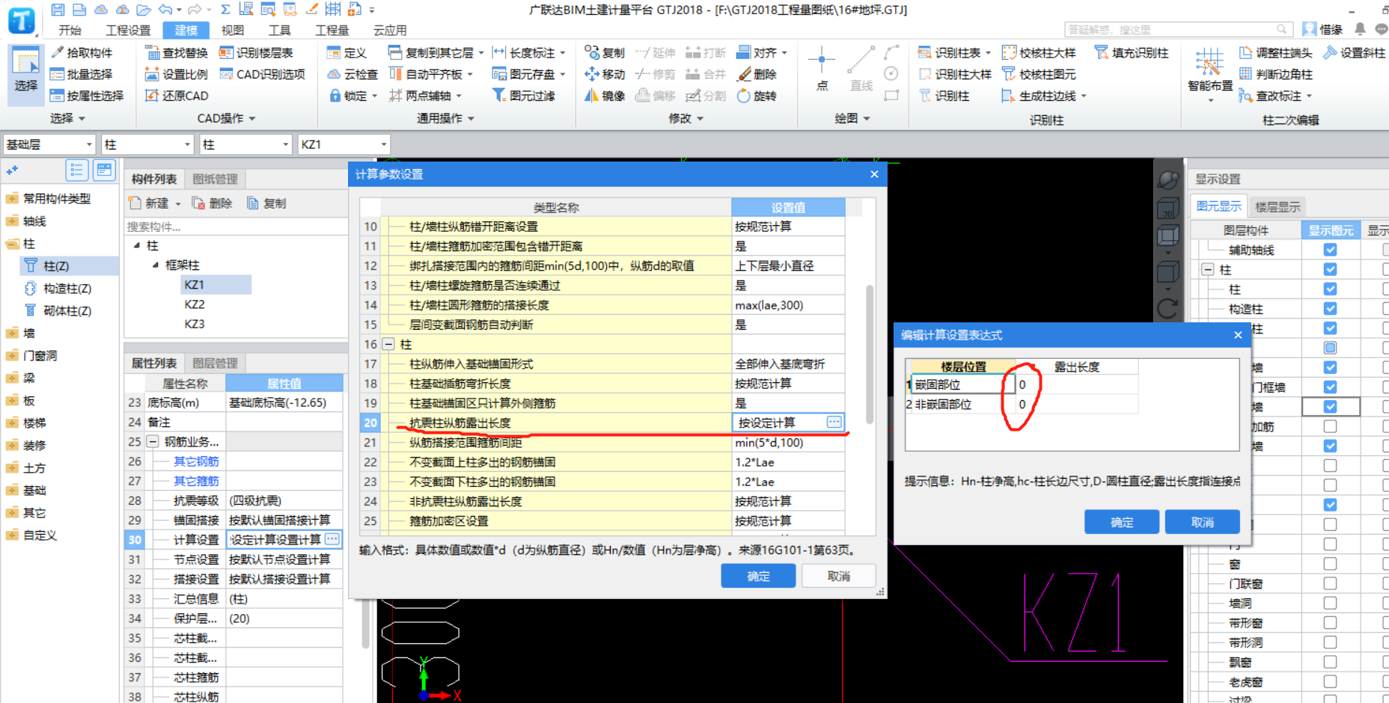Open 查找替换 find and replace
This screenshot has height=703, width=1389.
click(x=177, y=53)
